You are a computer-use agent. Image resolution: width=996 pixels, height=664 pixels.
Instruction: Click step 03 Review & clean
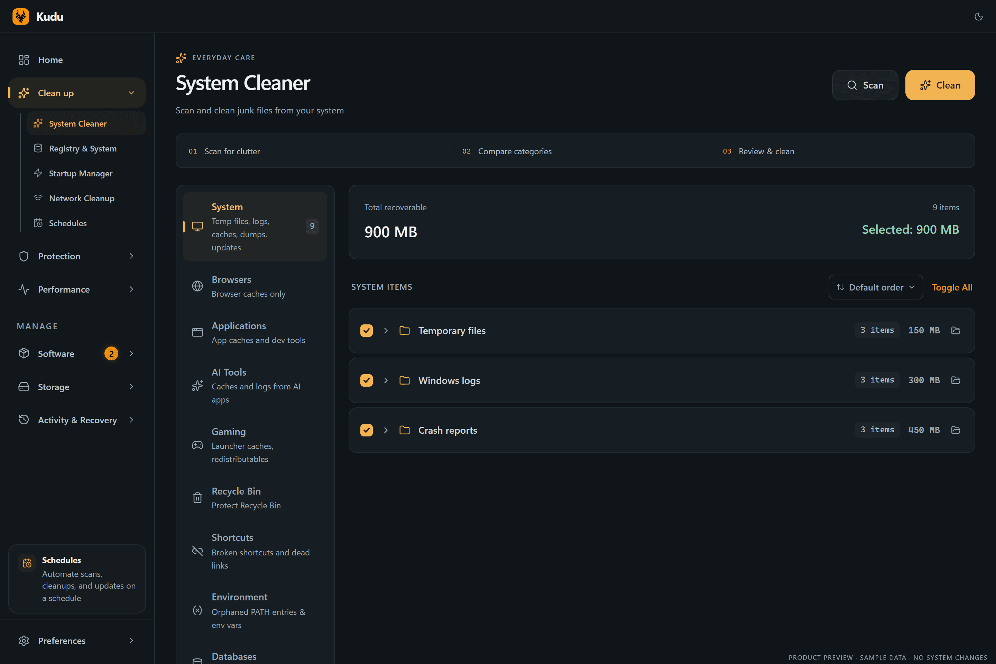pos(758,151)
